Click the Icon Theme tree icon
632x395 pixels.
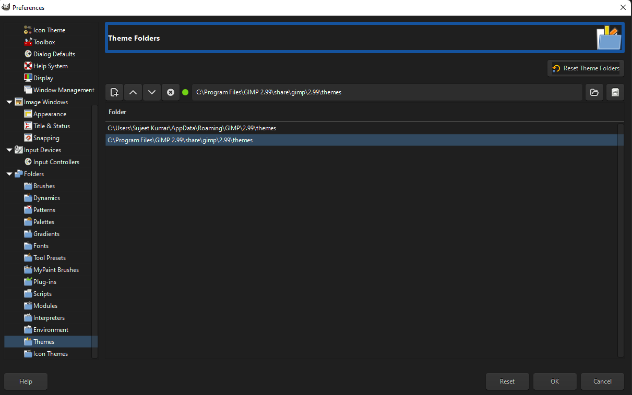click(28, 30)
